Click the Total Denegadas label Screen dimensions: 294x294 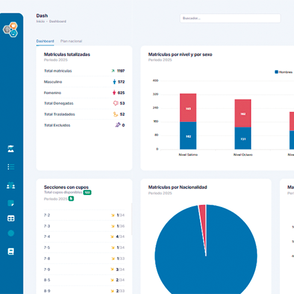pos(58,103)
